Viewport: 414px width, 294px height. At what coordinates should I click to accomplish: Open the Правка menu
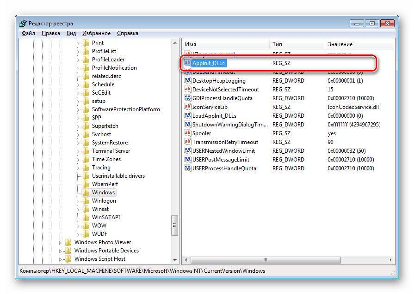tap(50, 33)
